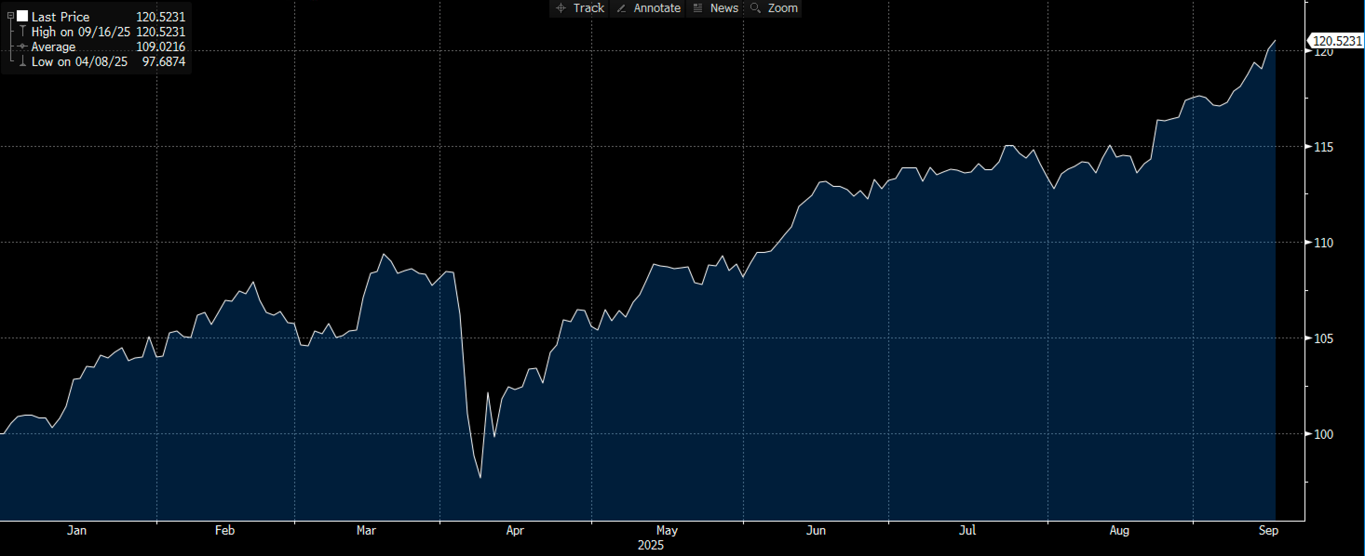The height and width of the screenshot is (556, 1365).
Task: Select the Annotate pencil icon
Action: pos(622,8)
